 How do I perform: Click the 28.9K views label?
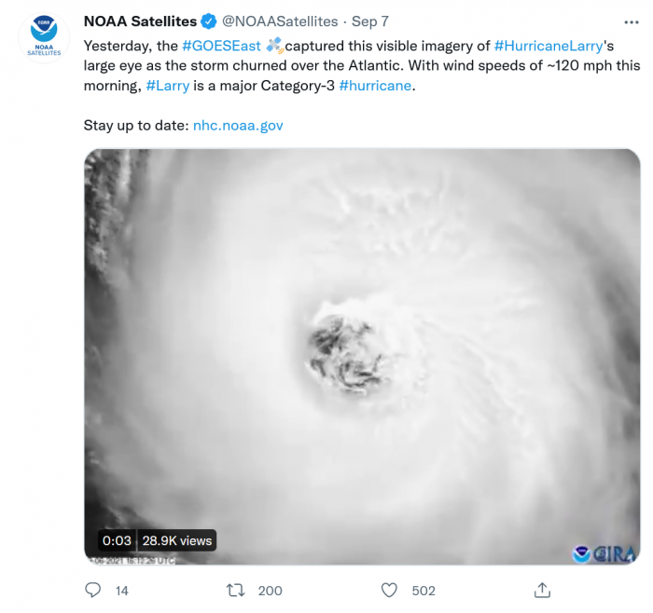(177, 540)
